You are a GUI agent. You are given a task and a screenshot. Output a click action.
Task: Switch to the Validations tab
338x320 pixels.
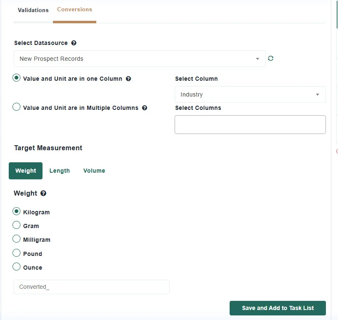pos(33,10)
